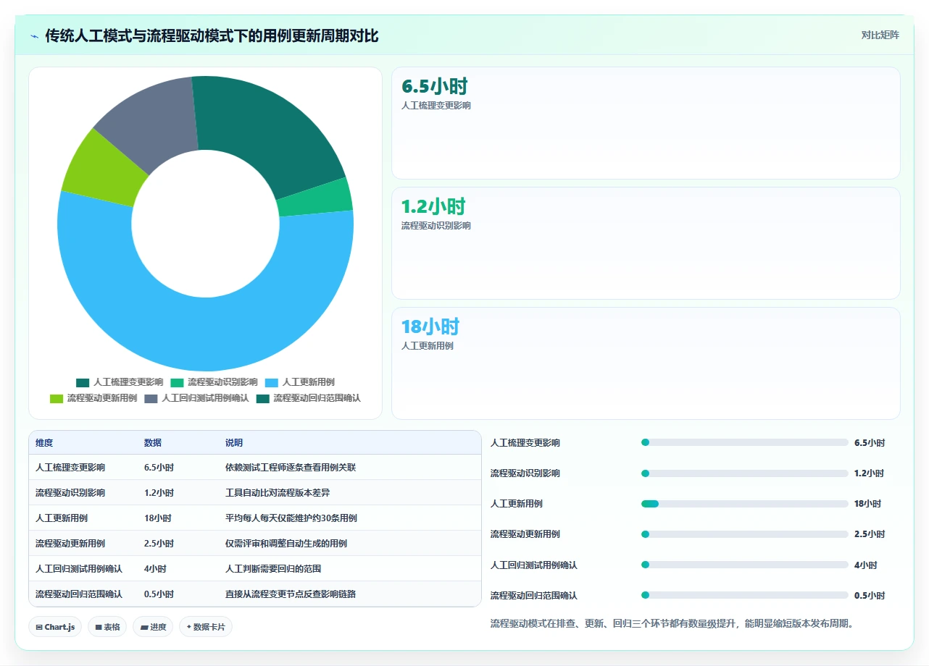
Task: Click 仅需评审和调整自动生成的用例 description
Action: point(286,544)
